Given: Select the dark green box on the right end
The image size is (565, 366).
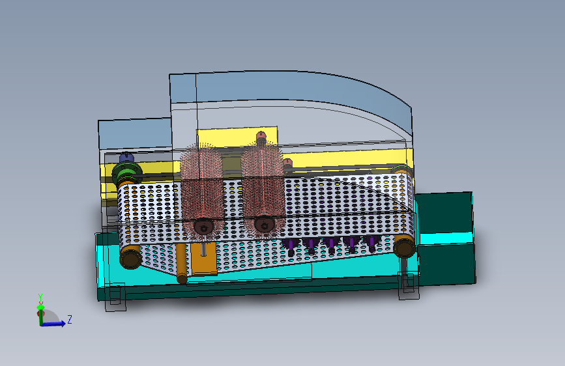Looking at the screenshot, I should click(x=445, y=238).
